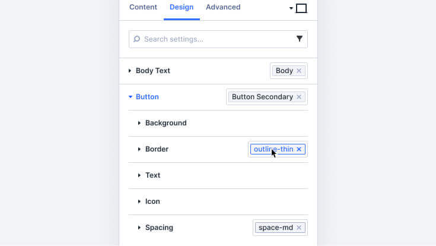Focus the Search settings input field
The height and width of the screenshot is (246, 436).
pyautogui.click(x=218, y=39)
